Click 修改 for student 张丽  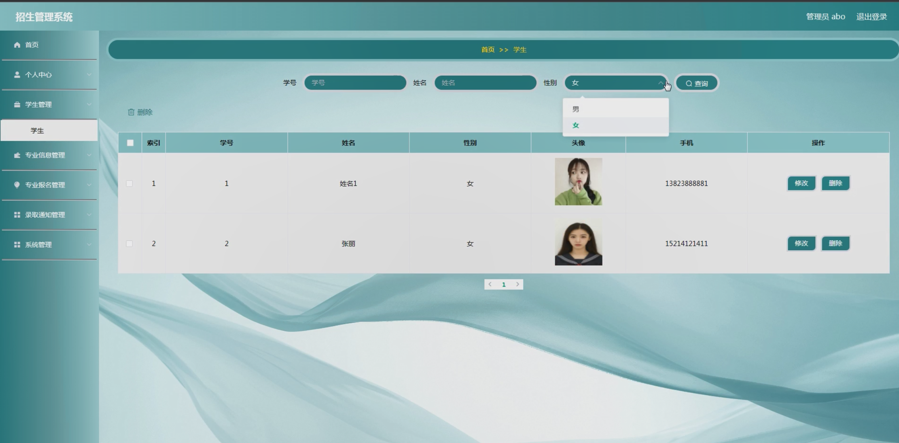tap(801, 243)
